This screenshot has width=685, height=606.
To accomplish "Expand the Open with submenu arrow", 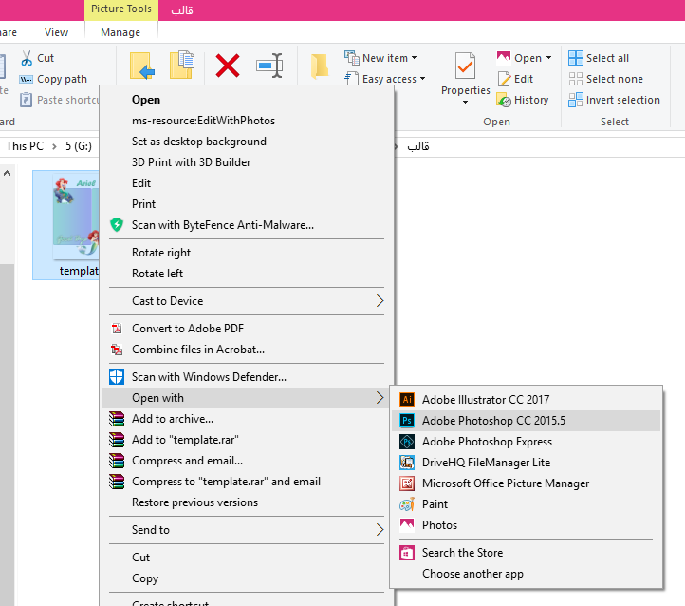I will 380,398.
